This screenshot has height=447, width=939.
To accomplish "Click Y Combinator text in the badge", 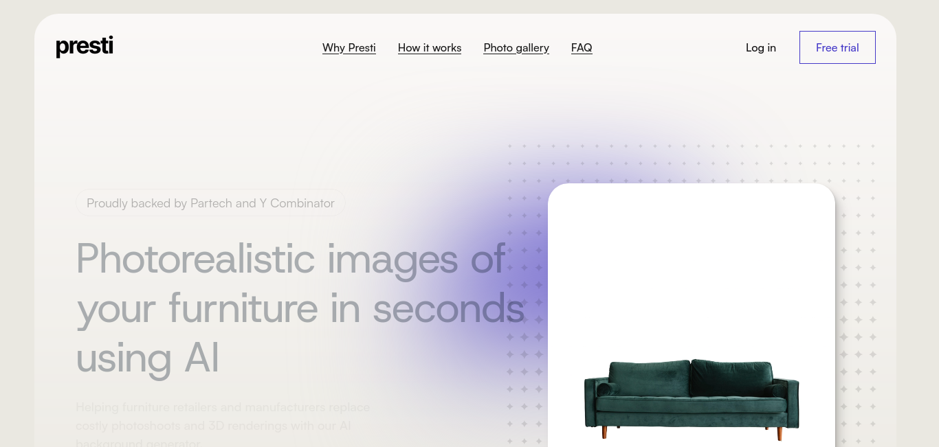I will point(297,203).
